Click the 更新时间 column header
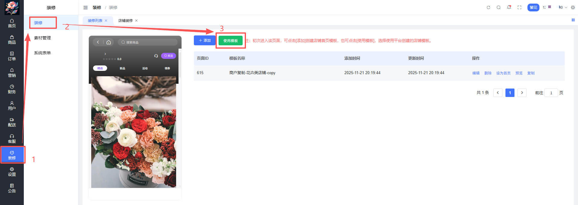 click(416, 58)
